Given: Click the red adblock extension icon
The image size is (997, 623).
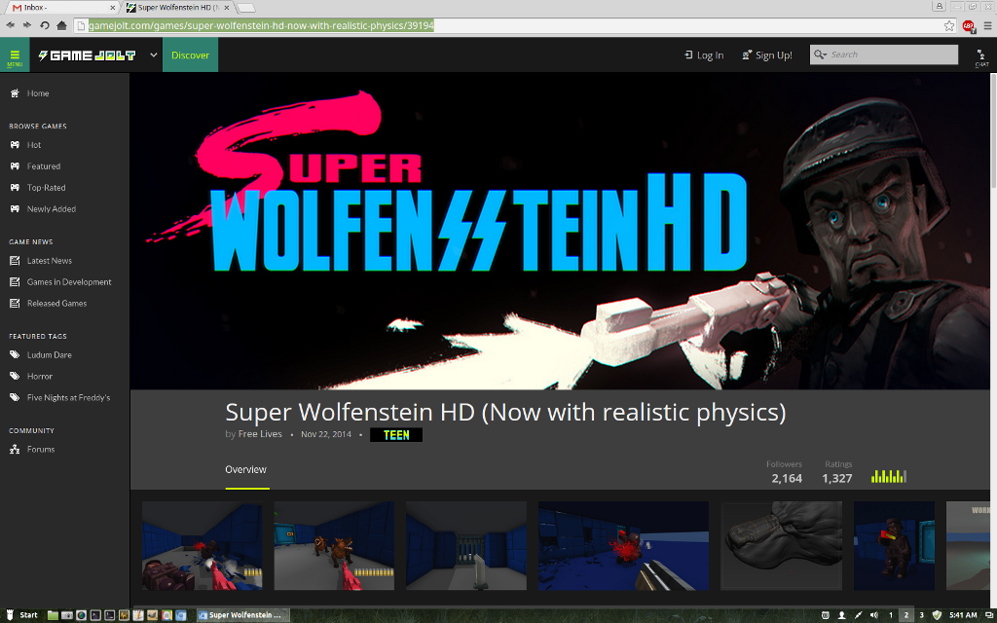Looking at the screenshot, I should [968, 26].
